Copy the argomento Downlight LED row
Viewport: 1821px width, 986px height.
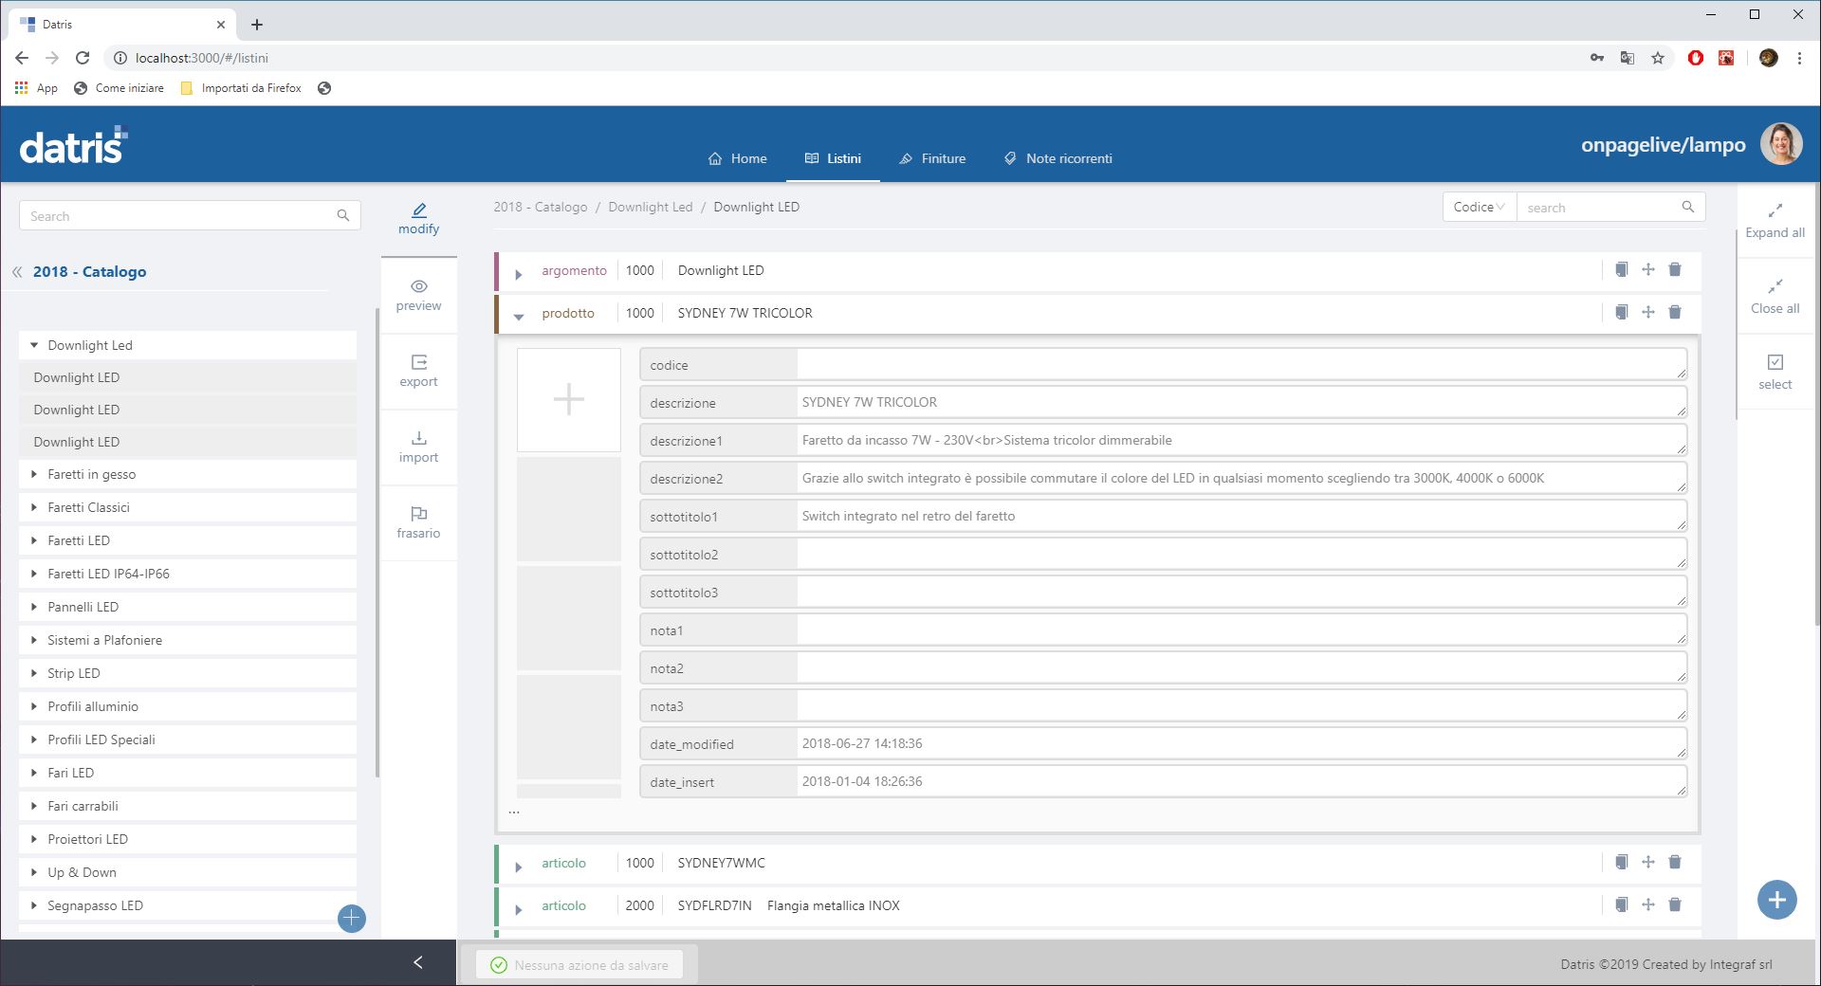pyautogui.click(x=1622, y=269)
